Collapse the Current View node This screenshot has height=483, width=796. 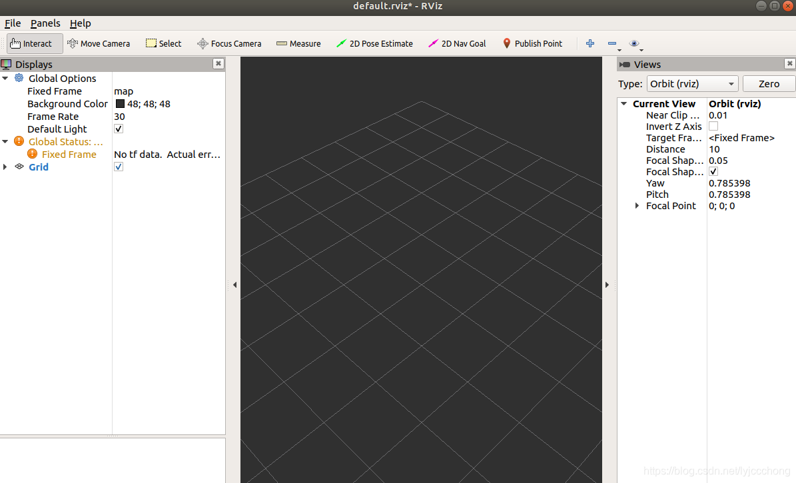click(624, 104)
